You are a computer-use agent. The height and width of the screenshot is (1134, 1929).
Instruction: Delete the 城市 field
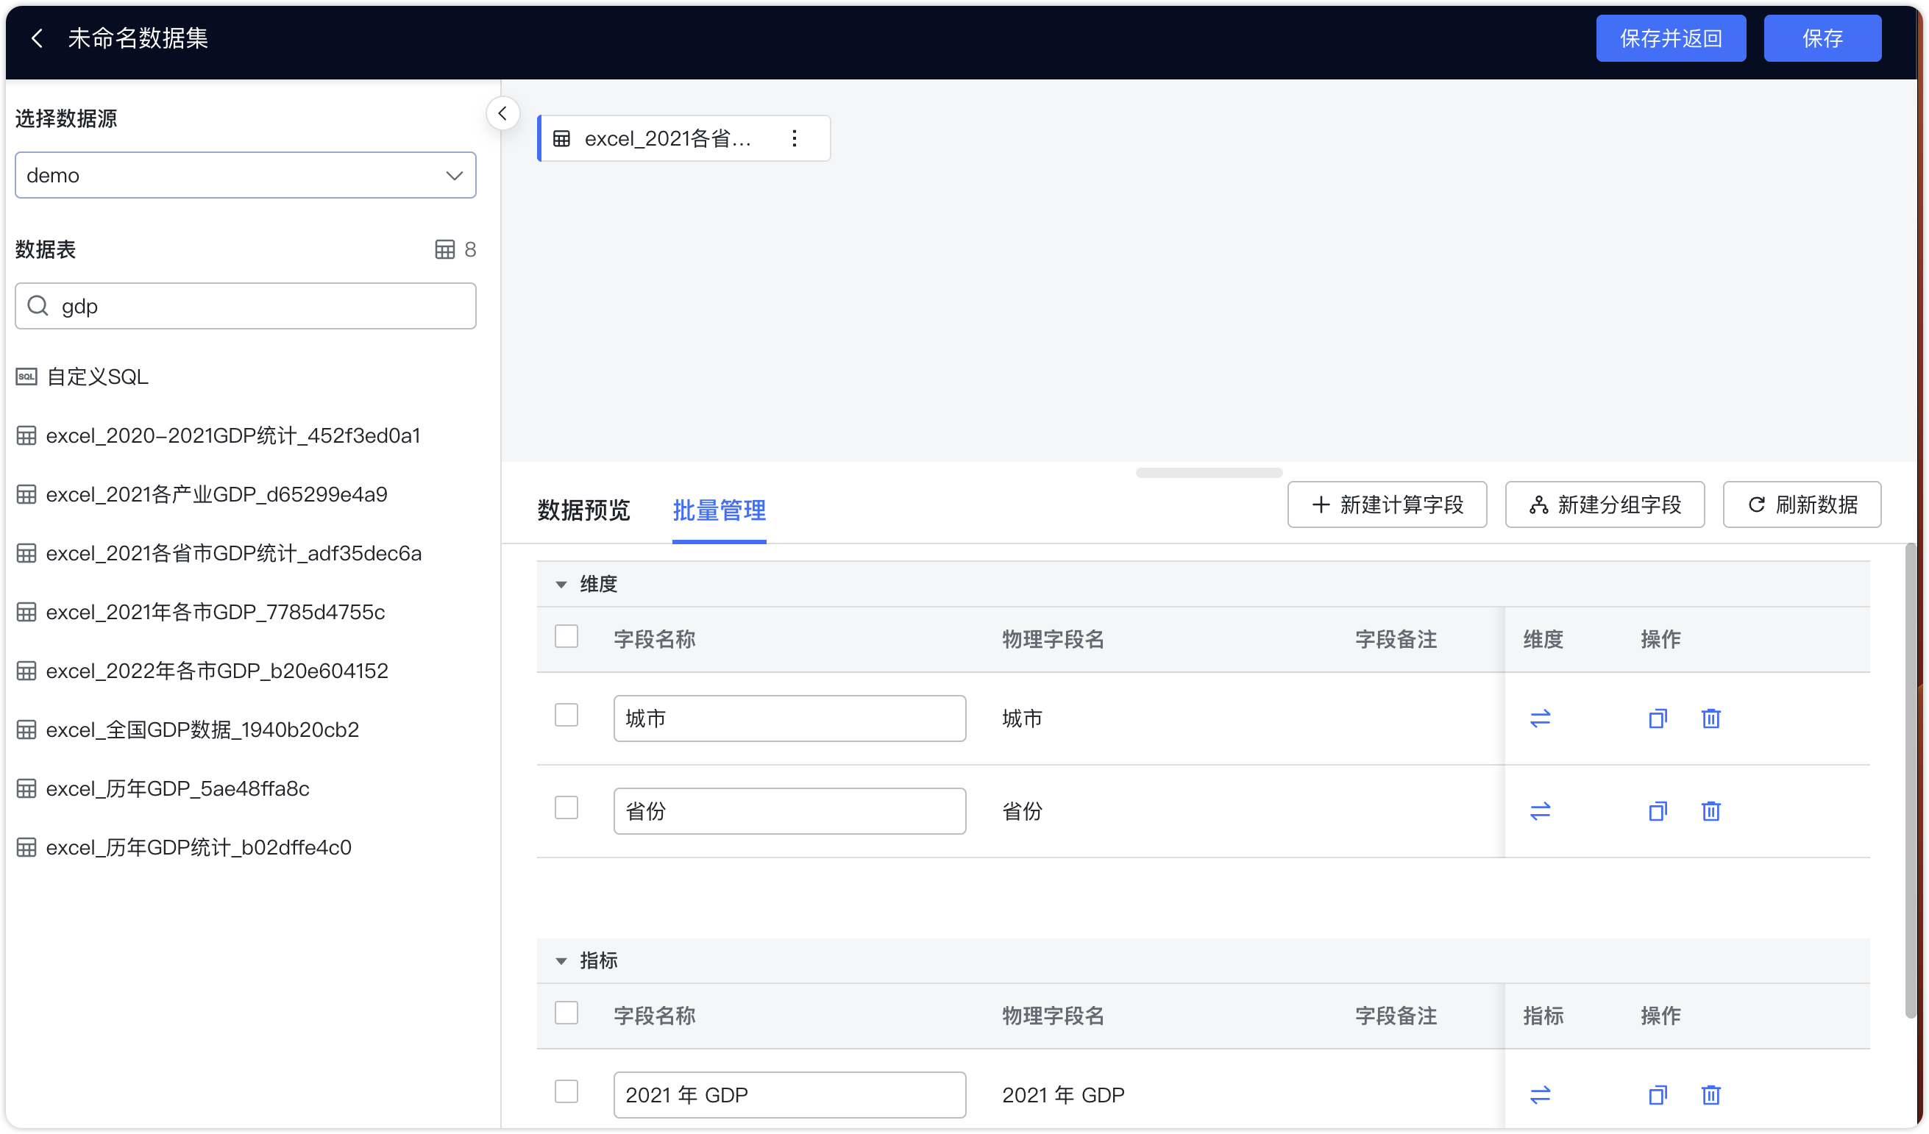point(1710,718)
